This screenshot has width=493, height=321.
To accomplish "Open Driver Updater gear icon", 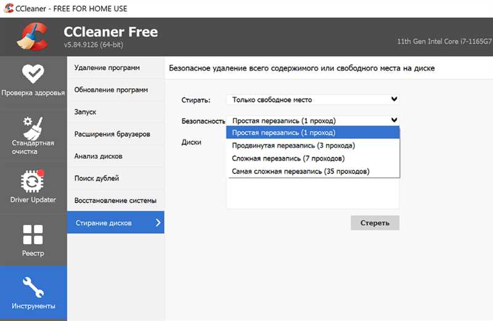I will (33, 181).
